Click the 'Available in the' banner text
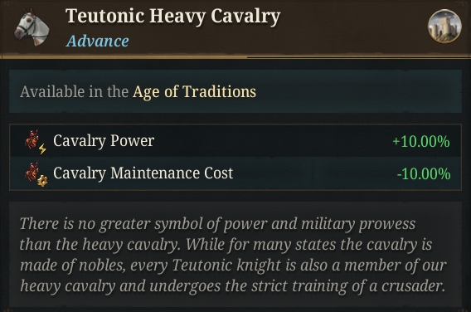 pos(74,91)
